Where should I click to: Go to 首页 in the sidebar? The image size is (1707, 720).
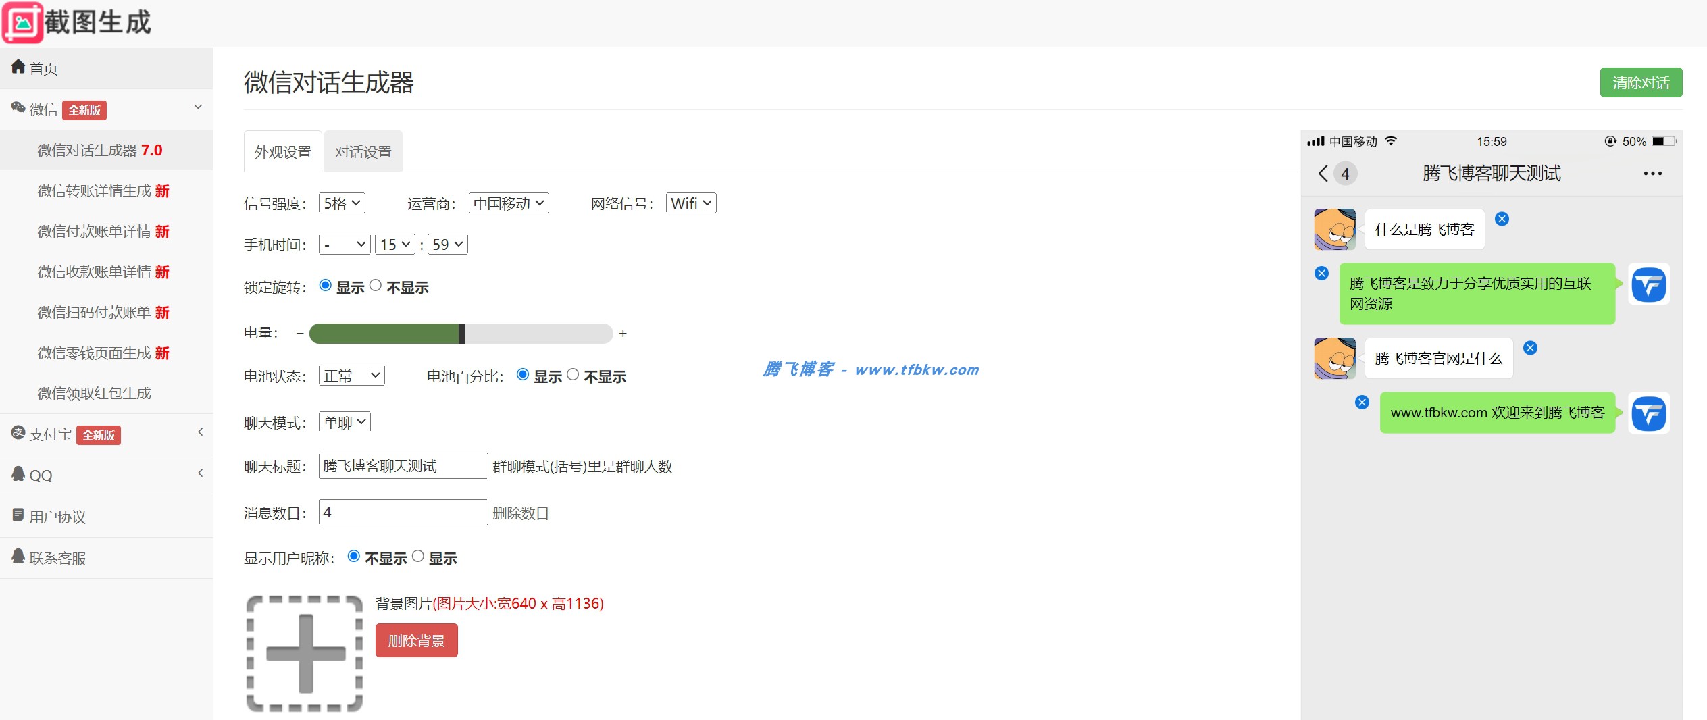pyautogui.click(x=107, y=68)
